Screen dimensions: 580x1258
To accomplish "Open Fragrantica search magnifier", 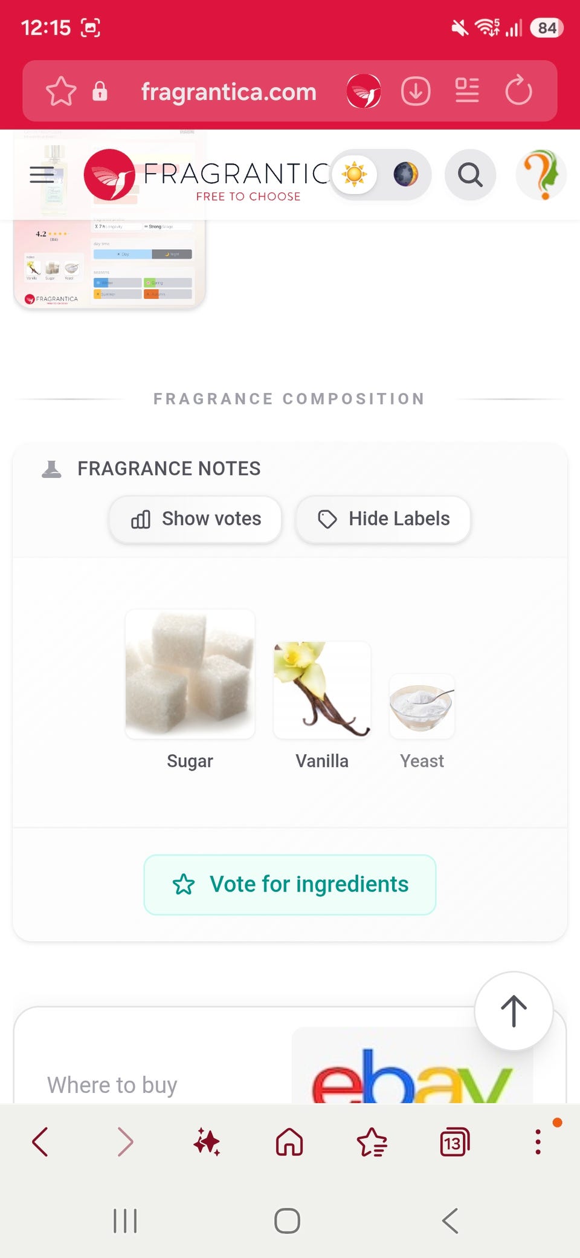I will tap(470, 175).
